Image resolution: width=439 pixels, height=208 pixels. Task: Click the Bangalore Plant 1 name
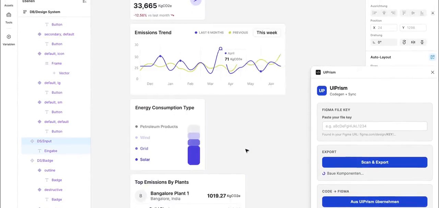point(169,194)
